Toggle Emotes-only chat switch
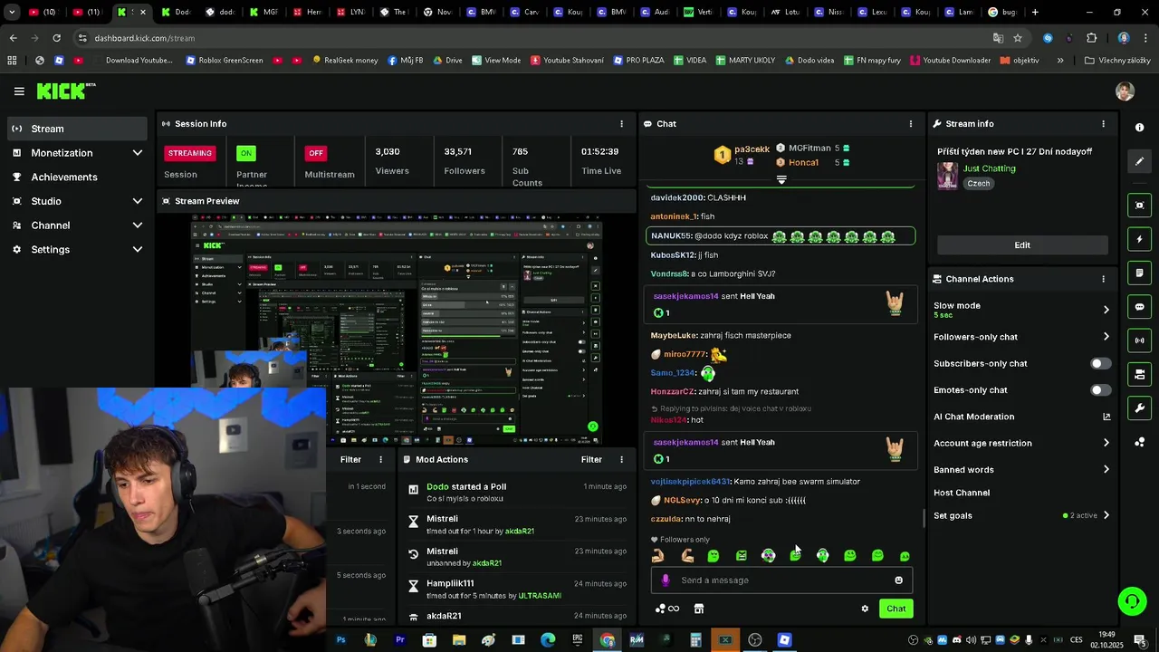This screenshot has width=1159, height=652. click(1100, 390)
